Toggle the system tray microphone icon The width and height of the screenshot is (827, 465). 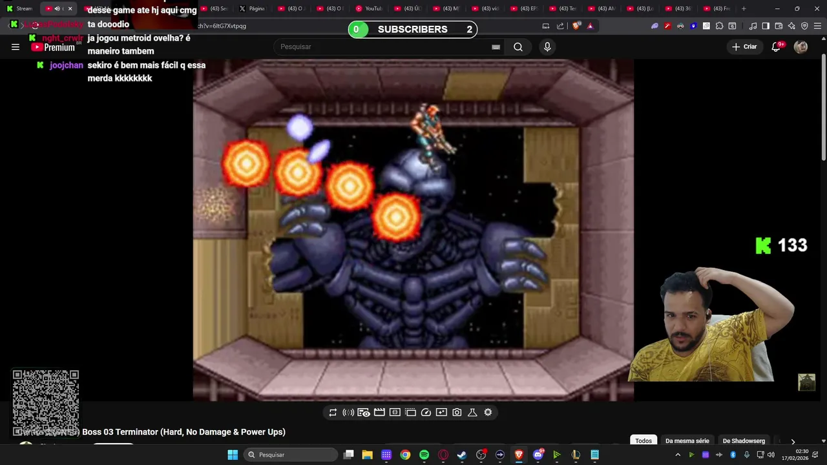coord(746,455)
